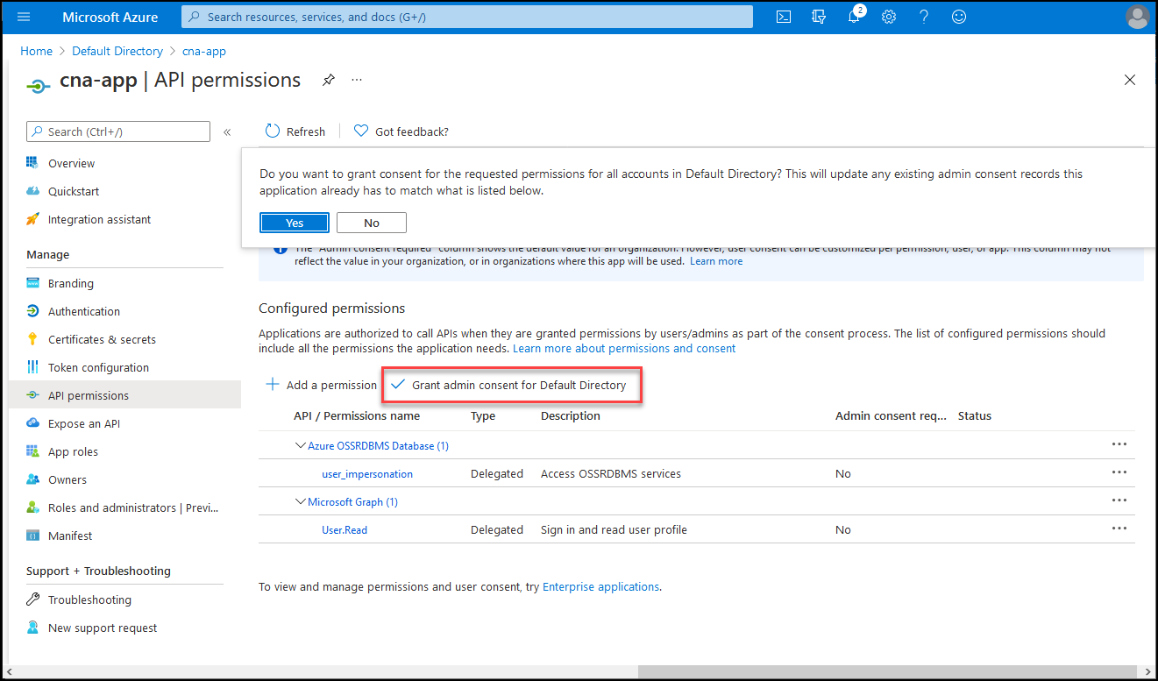This screenshot has height=681, width=1158.
Task: Collapse Microsoft Graph group
Action: point(301,501)
